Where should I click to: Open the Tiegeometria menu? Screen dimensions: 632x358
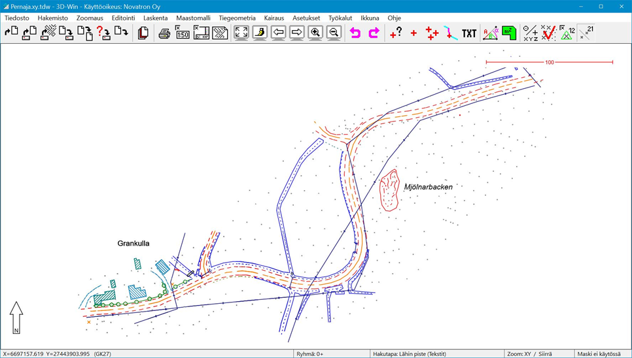tap(237, 18)
